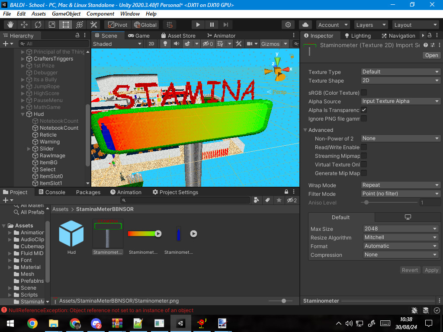Enable Read/Write for the texture
443x332 pixels.
[x=364, y=147]
